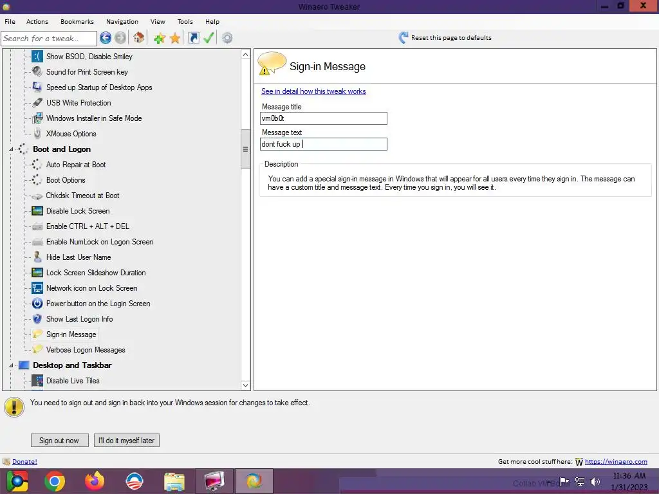659x494 pixels.
Task: Open the Actions menu
Action: point(37,21)
